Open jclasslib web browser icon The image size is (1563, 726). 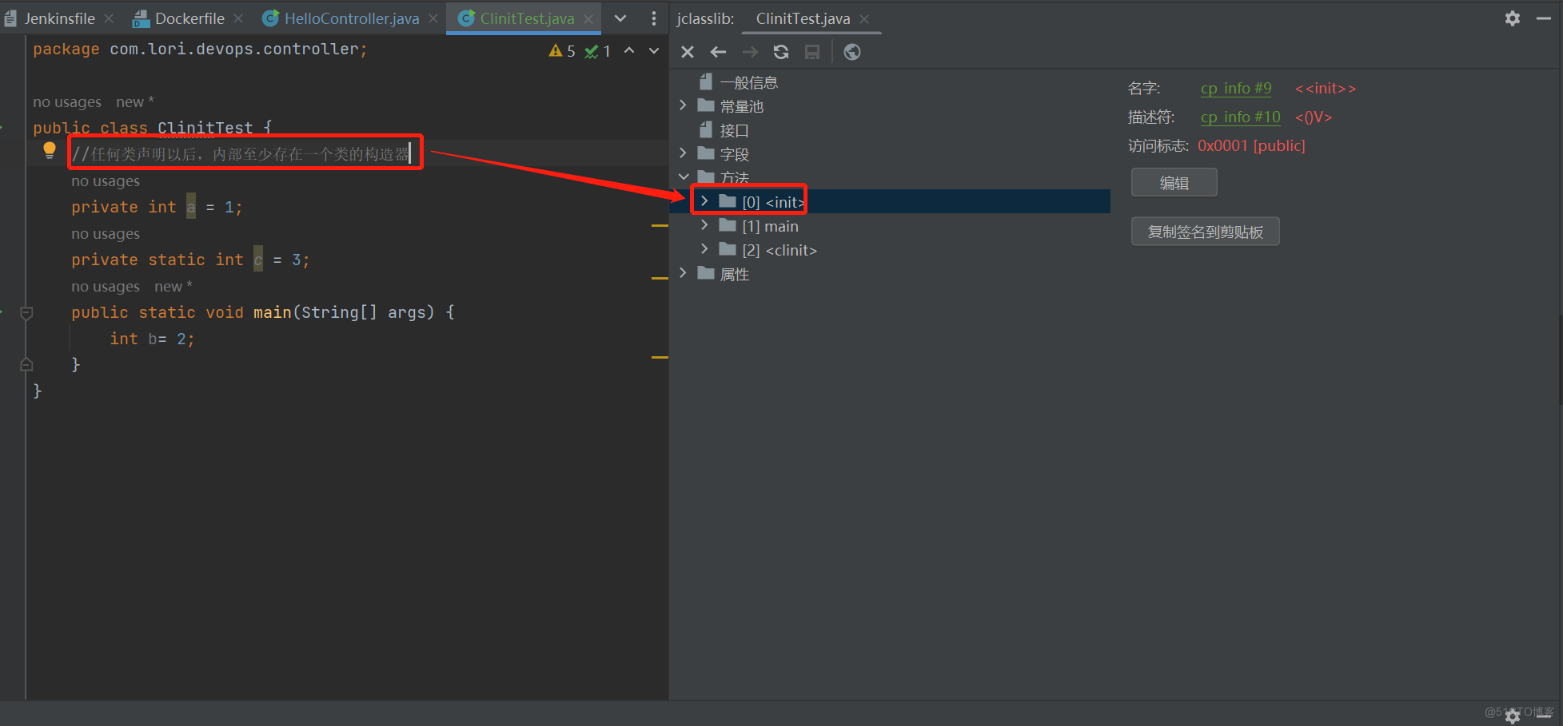(x=852, y=52)
